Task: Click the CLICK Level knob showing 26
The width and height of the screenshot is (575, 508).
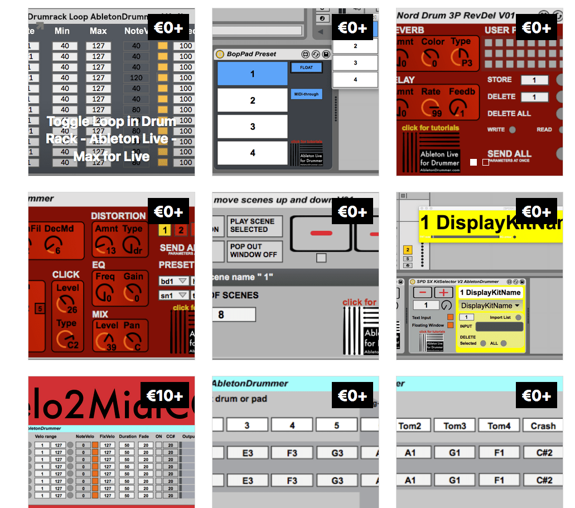Action: (x=66, y=304)
